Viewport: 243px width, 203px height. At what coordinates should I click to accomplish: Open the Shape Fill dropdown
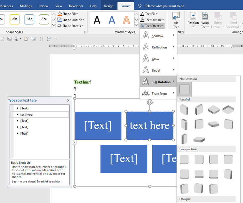68,14
